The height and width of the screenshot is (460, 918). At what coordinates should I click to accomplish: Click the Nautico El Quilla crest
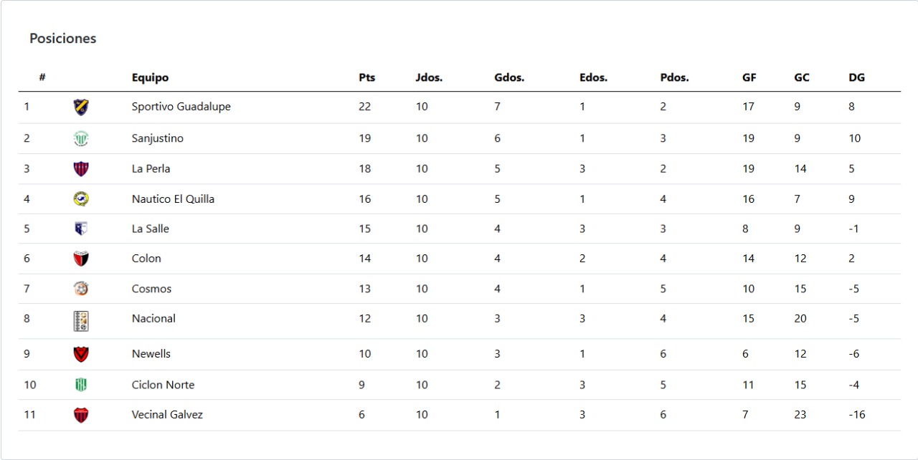[81, 199]
